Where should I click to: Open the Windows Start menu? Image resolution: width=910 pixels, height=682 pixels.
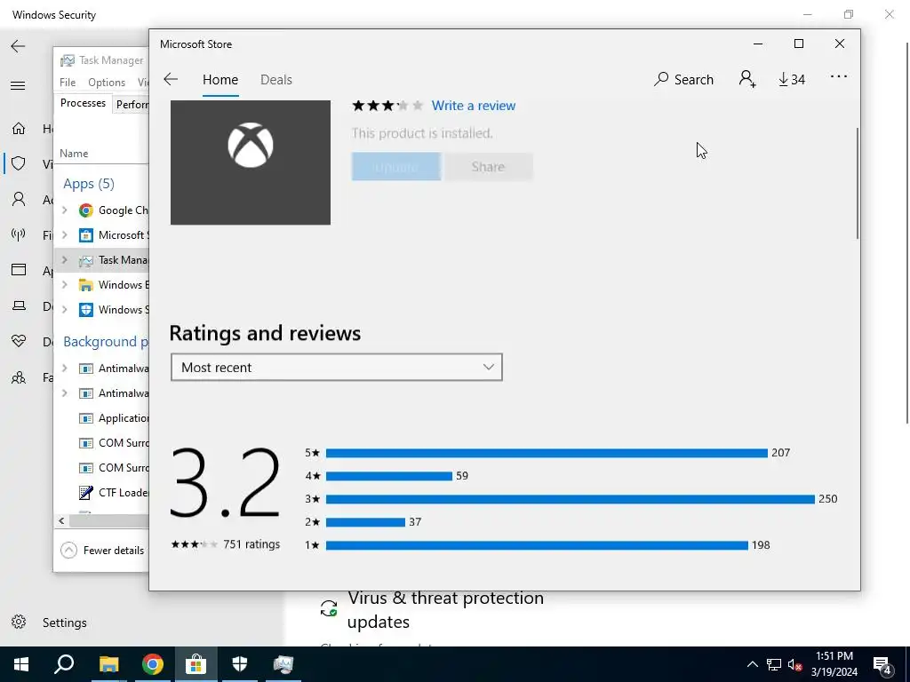click(x=21, y=664)
